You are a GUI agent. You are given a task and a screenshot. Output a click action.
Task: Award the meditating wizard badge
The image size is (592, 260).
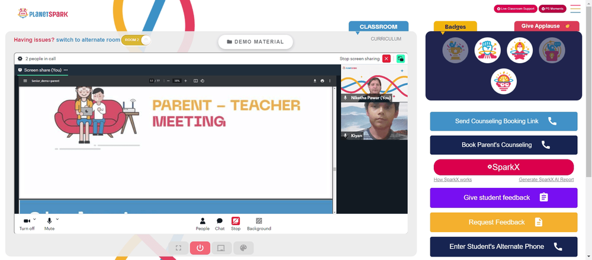point(520,50)
